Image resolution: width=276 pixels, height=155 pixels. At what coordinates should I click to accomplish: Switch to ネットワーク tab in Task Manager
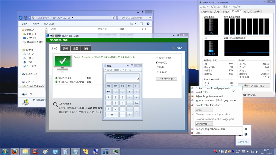(x=248, y=12)
